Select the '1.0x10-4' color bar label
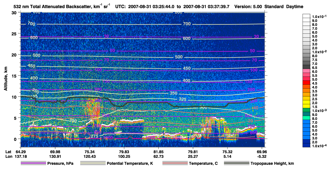This screenshot has width=329, height=169. coord(320,146)
